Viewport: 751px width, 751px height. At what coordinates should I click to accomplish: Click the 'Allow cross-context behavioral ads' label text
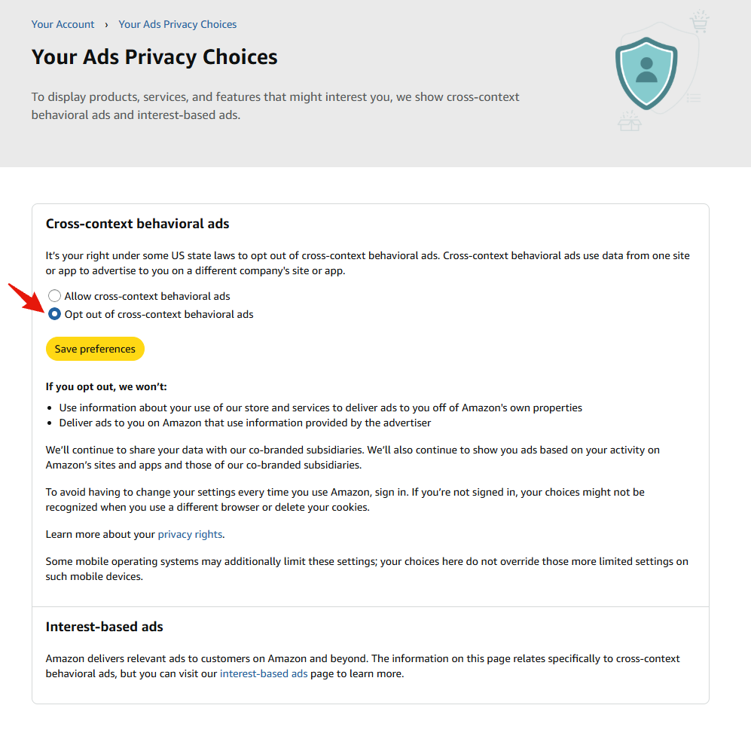(147, 296)
